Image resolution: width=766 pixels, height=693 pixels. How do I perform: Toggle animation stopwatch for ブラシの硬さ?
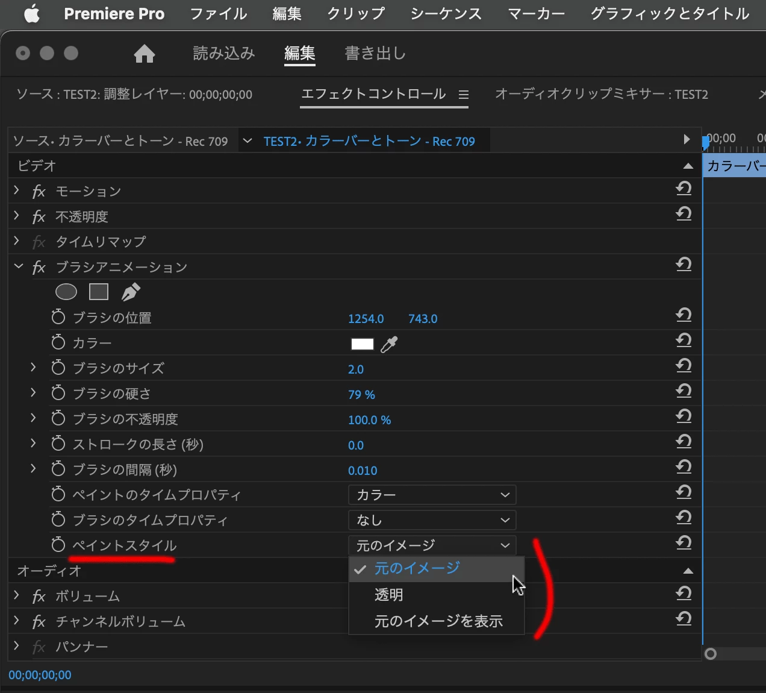58,393
